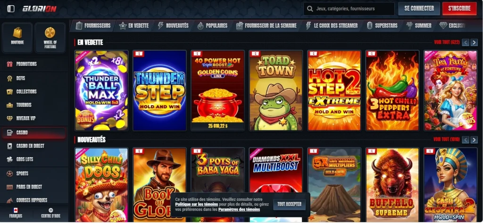Click the Populaires flame icon
This screenshot has height=223, width=483.
200,25
